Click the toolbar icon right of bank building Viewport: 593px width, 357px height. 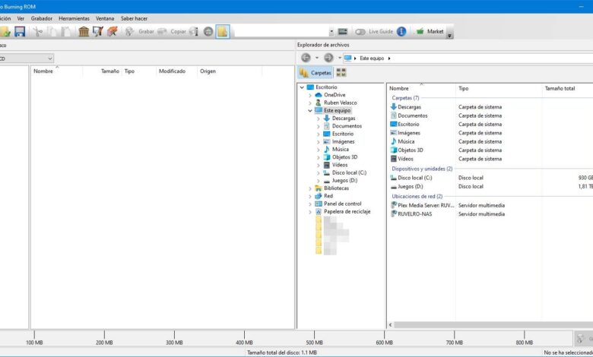pyautogui.click(x=98, y=32)
